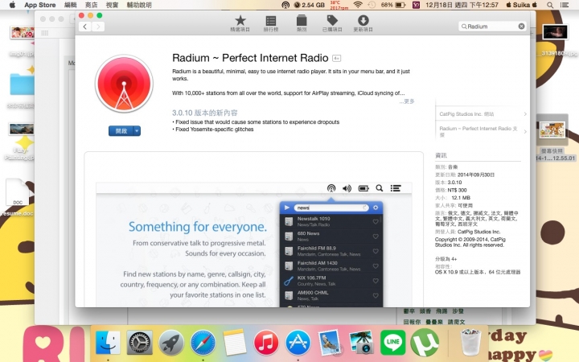The image size is (579, 362).
Task: Open System Preferences in the Dock
Action: pos(140,343)
